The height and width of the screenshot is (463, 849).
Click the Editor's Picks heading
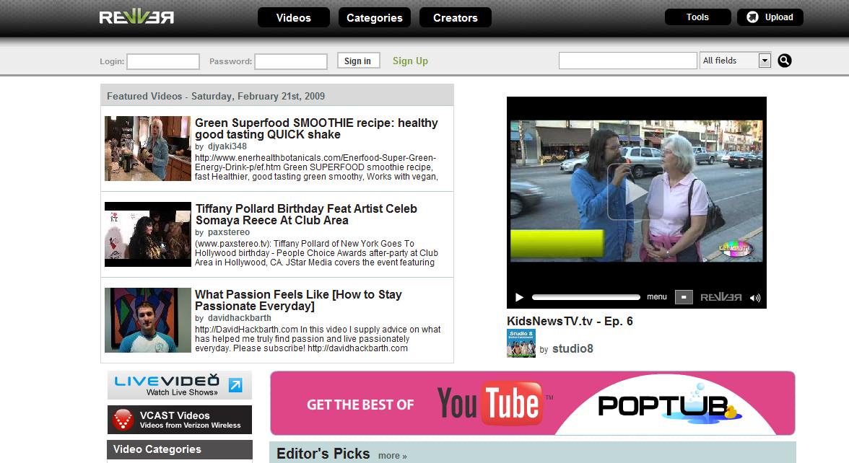[x=323, y=453]
